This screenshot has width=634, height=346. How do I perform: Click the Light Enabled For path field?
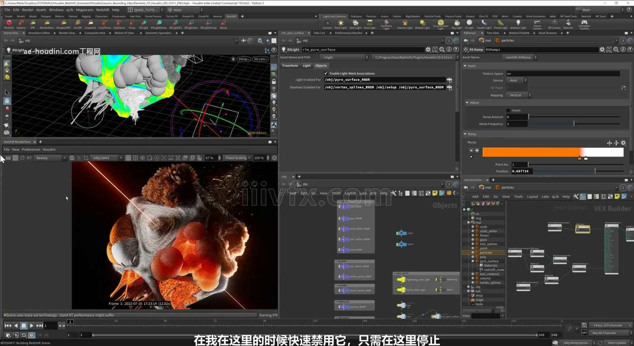coord(384,80)
